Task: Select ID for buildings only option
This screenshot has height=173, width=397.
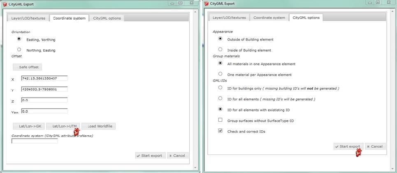Action: 220,88
